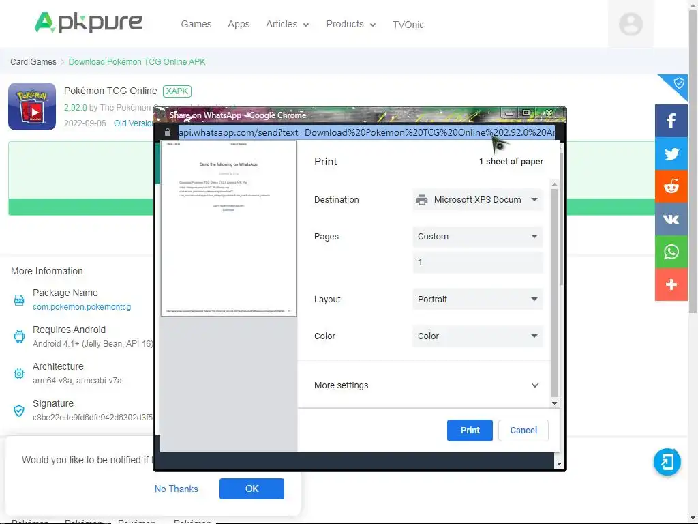Click the Architecture chip icon
Image resolution: width=698 pixels, height=524 pixels.
tap(18, 373)
